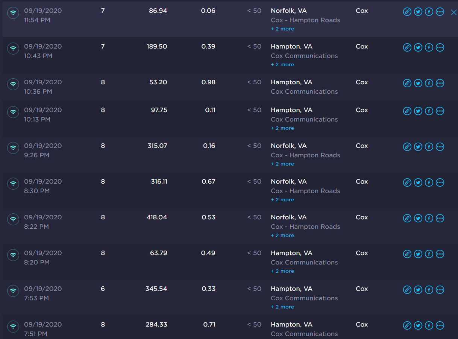Copy link icon for the 8:22 PM result
Image resolution: width=458 pixels, height=339 pixels.
pyautogui.click(x=407, y=219)
